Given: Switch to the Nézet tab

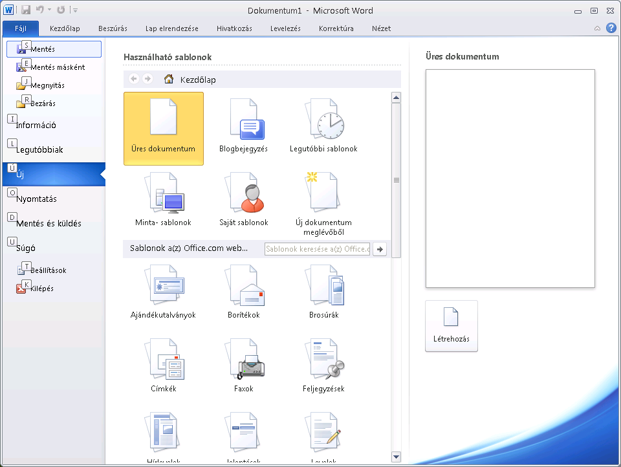Looking at the screenshot, I should tap(382, 28).
